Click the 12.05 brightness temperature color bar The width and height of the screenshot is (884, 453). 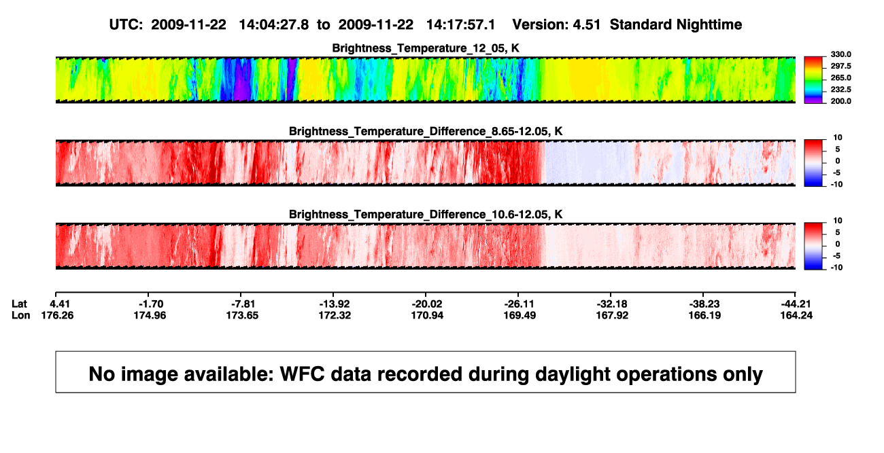(813, 79)
